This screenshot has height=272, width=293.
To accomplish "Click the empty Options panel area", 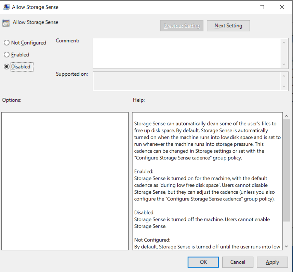I will pos(65,181).
